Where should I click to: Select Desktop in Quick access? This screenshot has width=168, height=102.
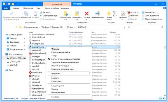coord(13,38)
